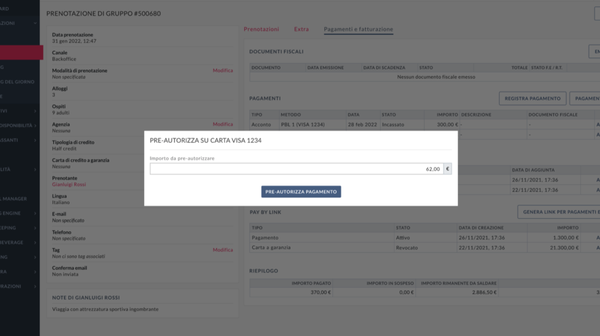600x336 pixels.
Task: Click PBL 1 (VISA 1234) method cell
Action: tap(302, 125)
